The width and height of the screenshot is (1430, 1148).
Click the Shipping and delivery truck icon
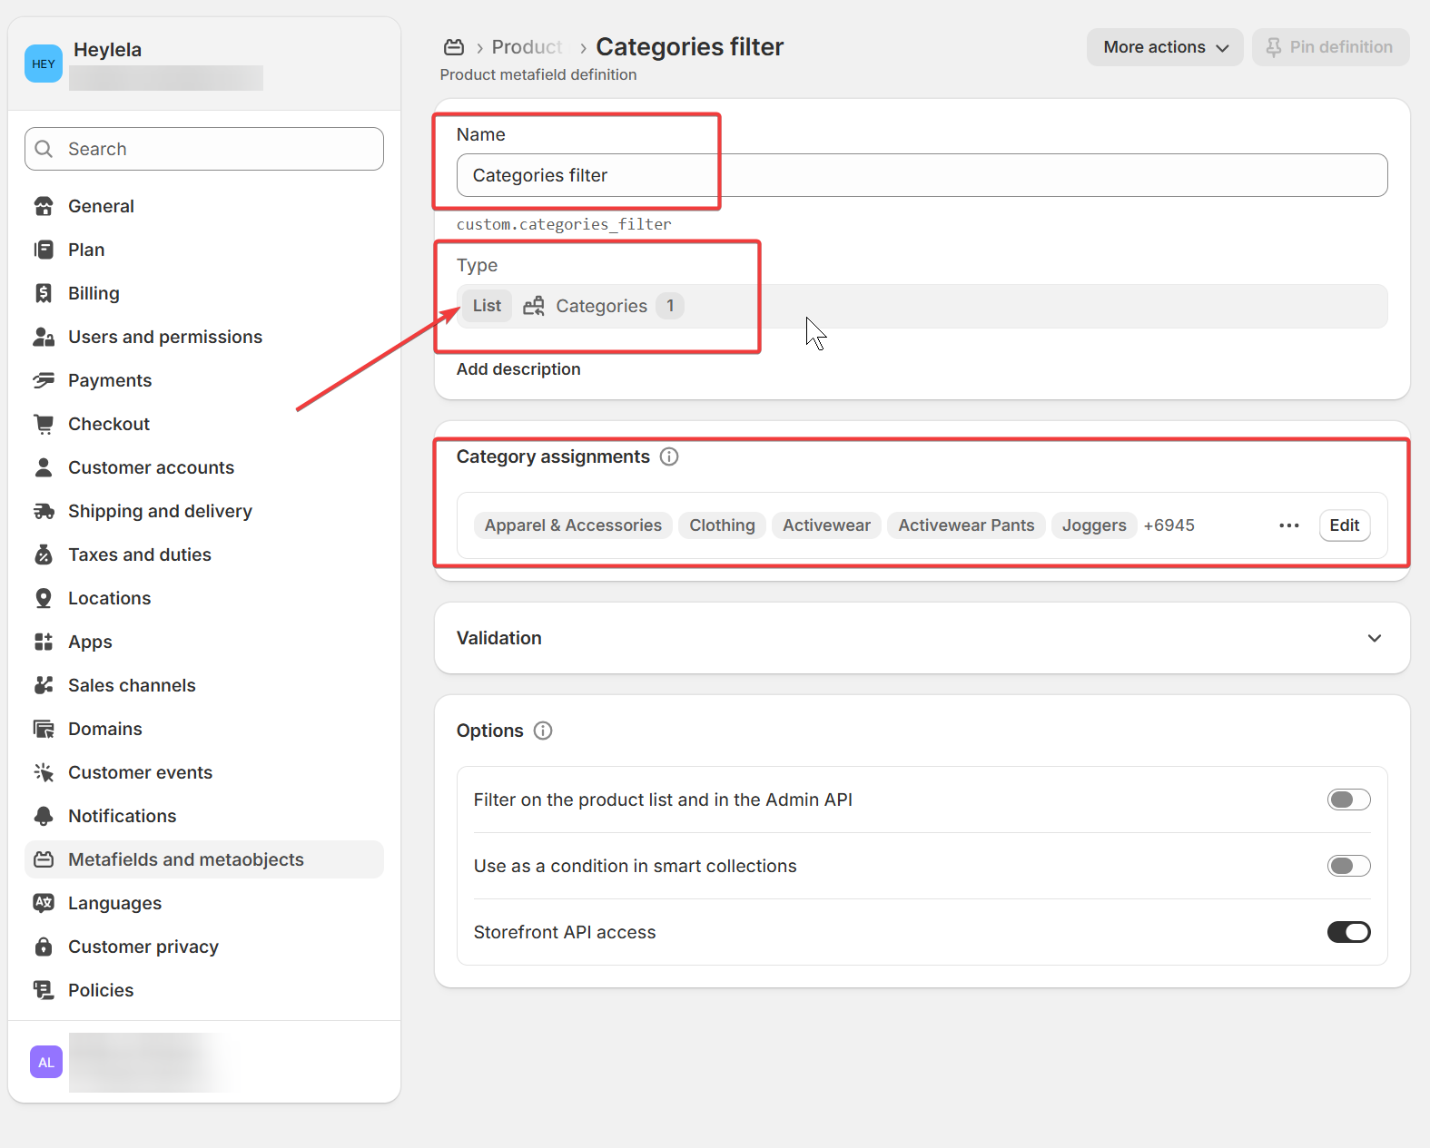pyautogui.click(x=44, y=511)
